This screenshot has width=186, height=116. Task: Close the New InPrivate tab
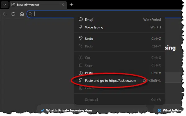click(63, 5)
